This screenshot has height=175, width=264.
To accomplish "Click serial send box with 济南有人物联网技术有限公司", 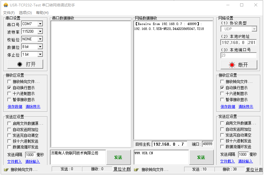I will tap(78, 157).
